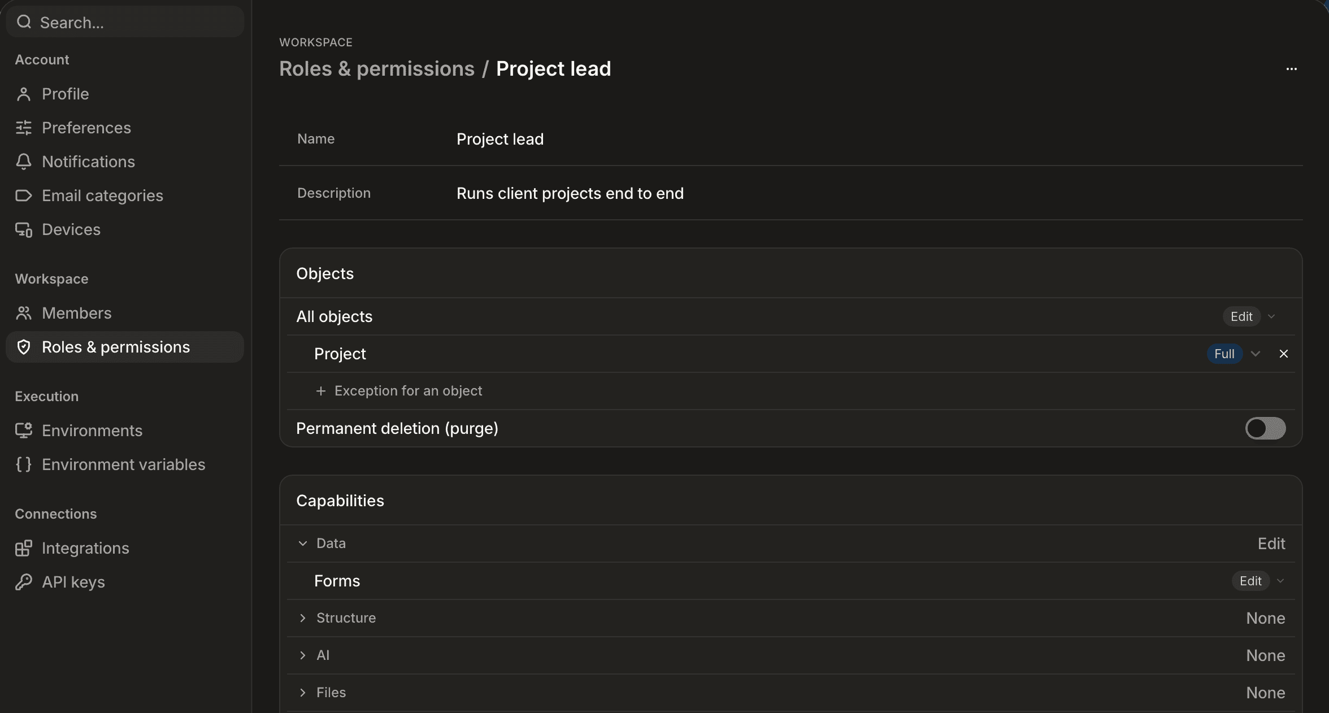Screen dimensions: 1329x713
Task: Open Profile settings page
Action: [124, 94]
